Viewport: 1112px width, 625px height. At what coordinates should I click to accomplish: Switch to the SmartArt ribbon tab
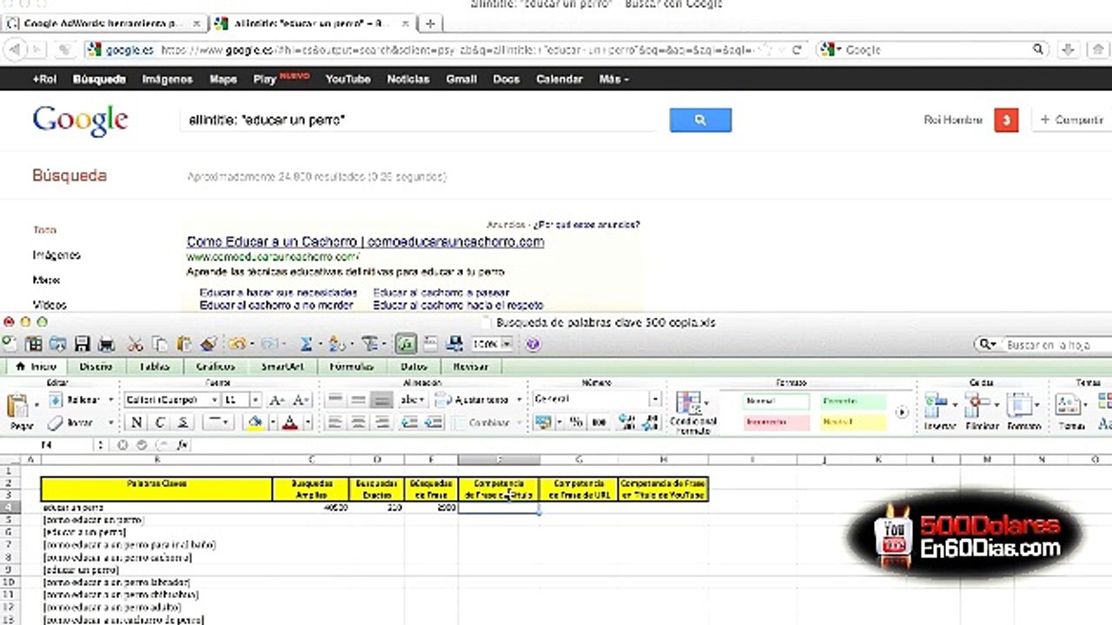pyautogui.click(x=281, y=366)
